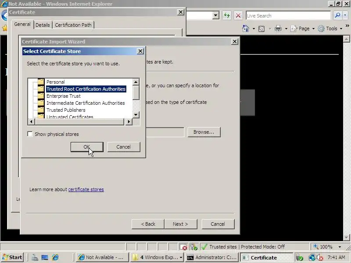The height and width of the screenshot is (263, 351).
Task: Click the page scrollbar down arrow
Action: pos(347,237)
